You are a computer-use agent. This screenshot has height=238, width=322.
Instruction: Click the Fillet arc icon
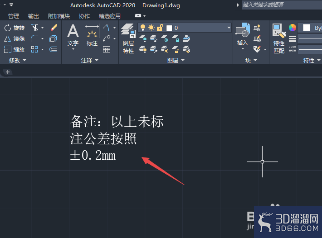[x=34, y=38]
